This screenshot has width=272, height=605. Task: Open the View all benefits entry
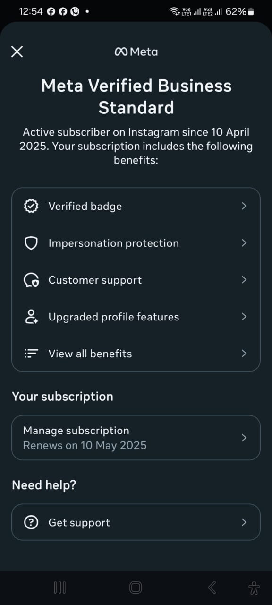click(136, 354)
